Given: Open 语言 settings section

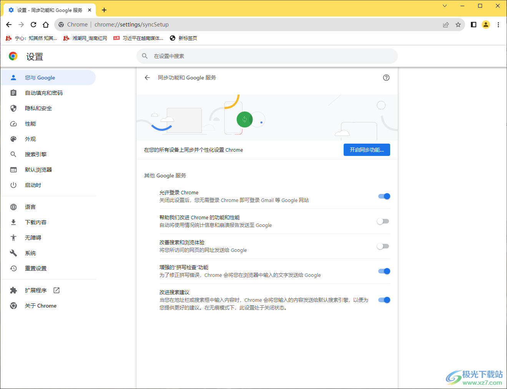Looking at the screenshot, I should [48, 207].
